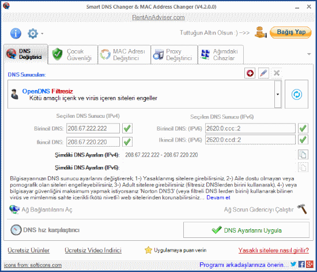
Task: Open settings gear dropdown arrow
Action: 42,33
